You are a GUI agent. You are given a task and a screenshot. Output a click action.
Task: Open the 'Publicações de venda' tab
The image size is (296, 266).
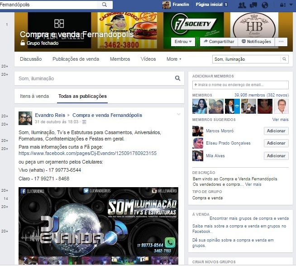point(76,59)
